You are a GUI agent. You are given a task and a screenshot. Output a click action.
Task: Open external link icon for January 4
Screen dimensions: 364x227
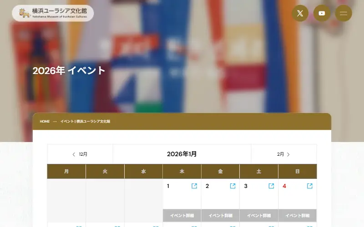[310, 186]
